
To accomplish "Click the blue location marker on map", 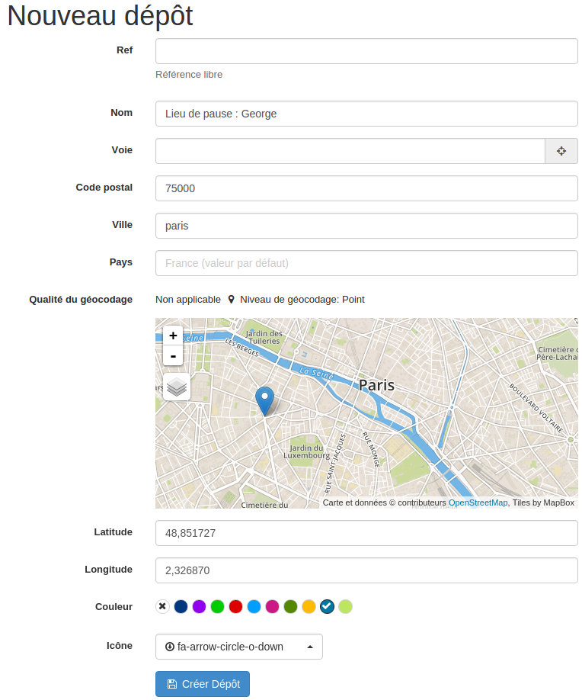I will pyautogui.click(x=264, y=399).
